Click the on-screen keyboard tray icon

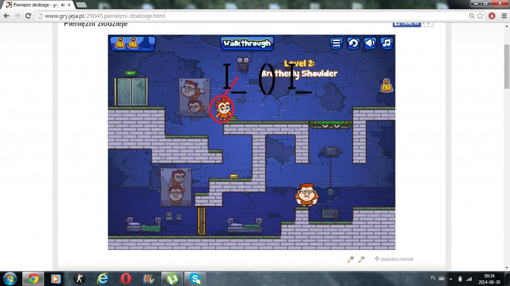(442, 278)
